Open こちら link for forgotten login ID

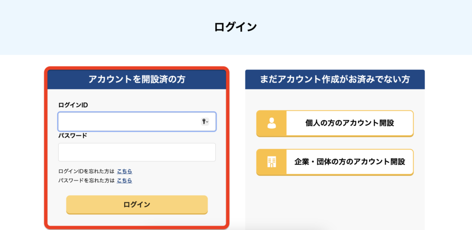(x=125, y=172)
